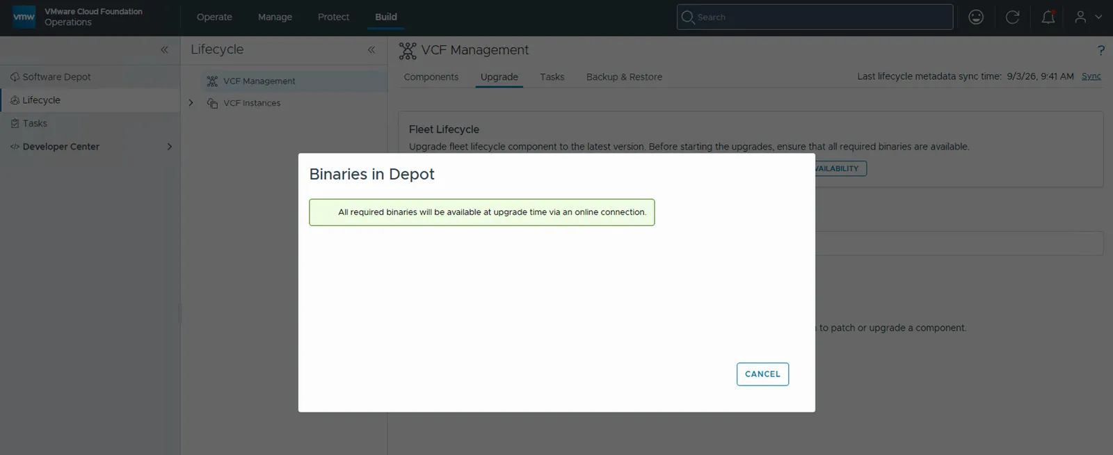
Task: Click the VCF Management tree icon
Action: pyautogui.click(x=212, y=81)
